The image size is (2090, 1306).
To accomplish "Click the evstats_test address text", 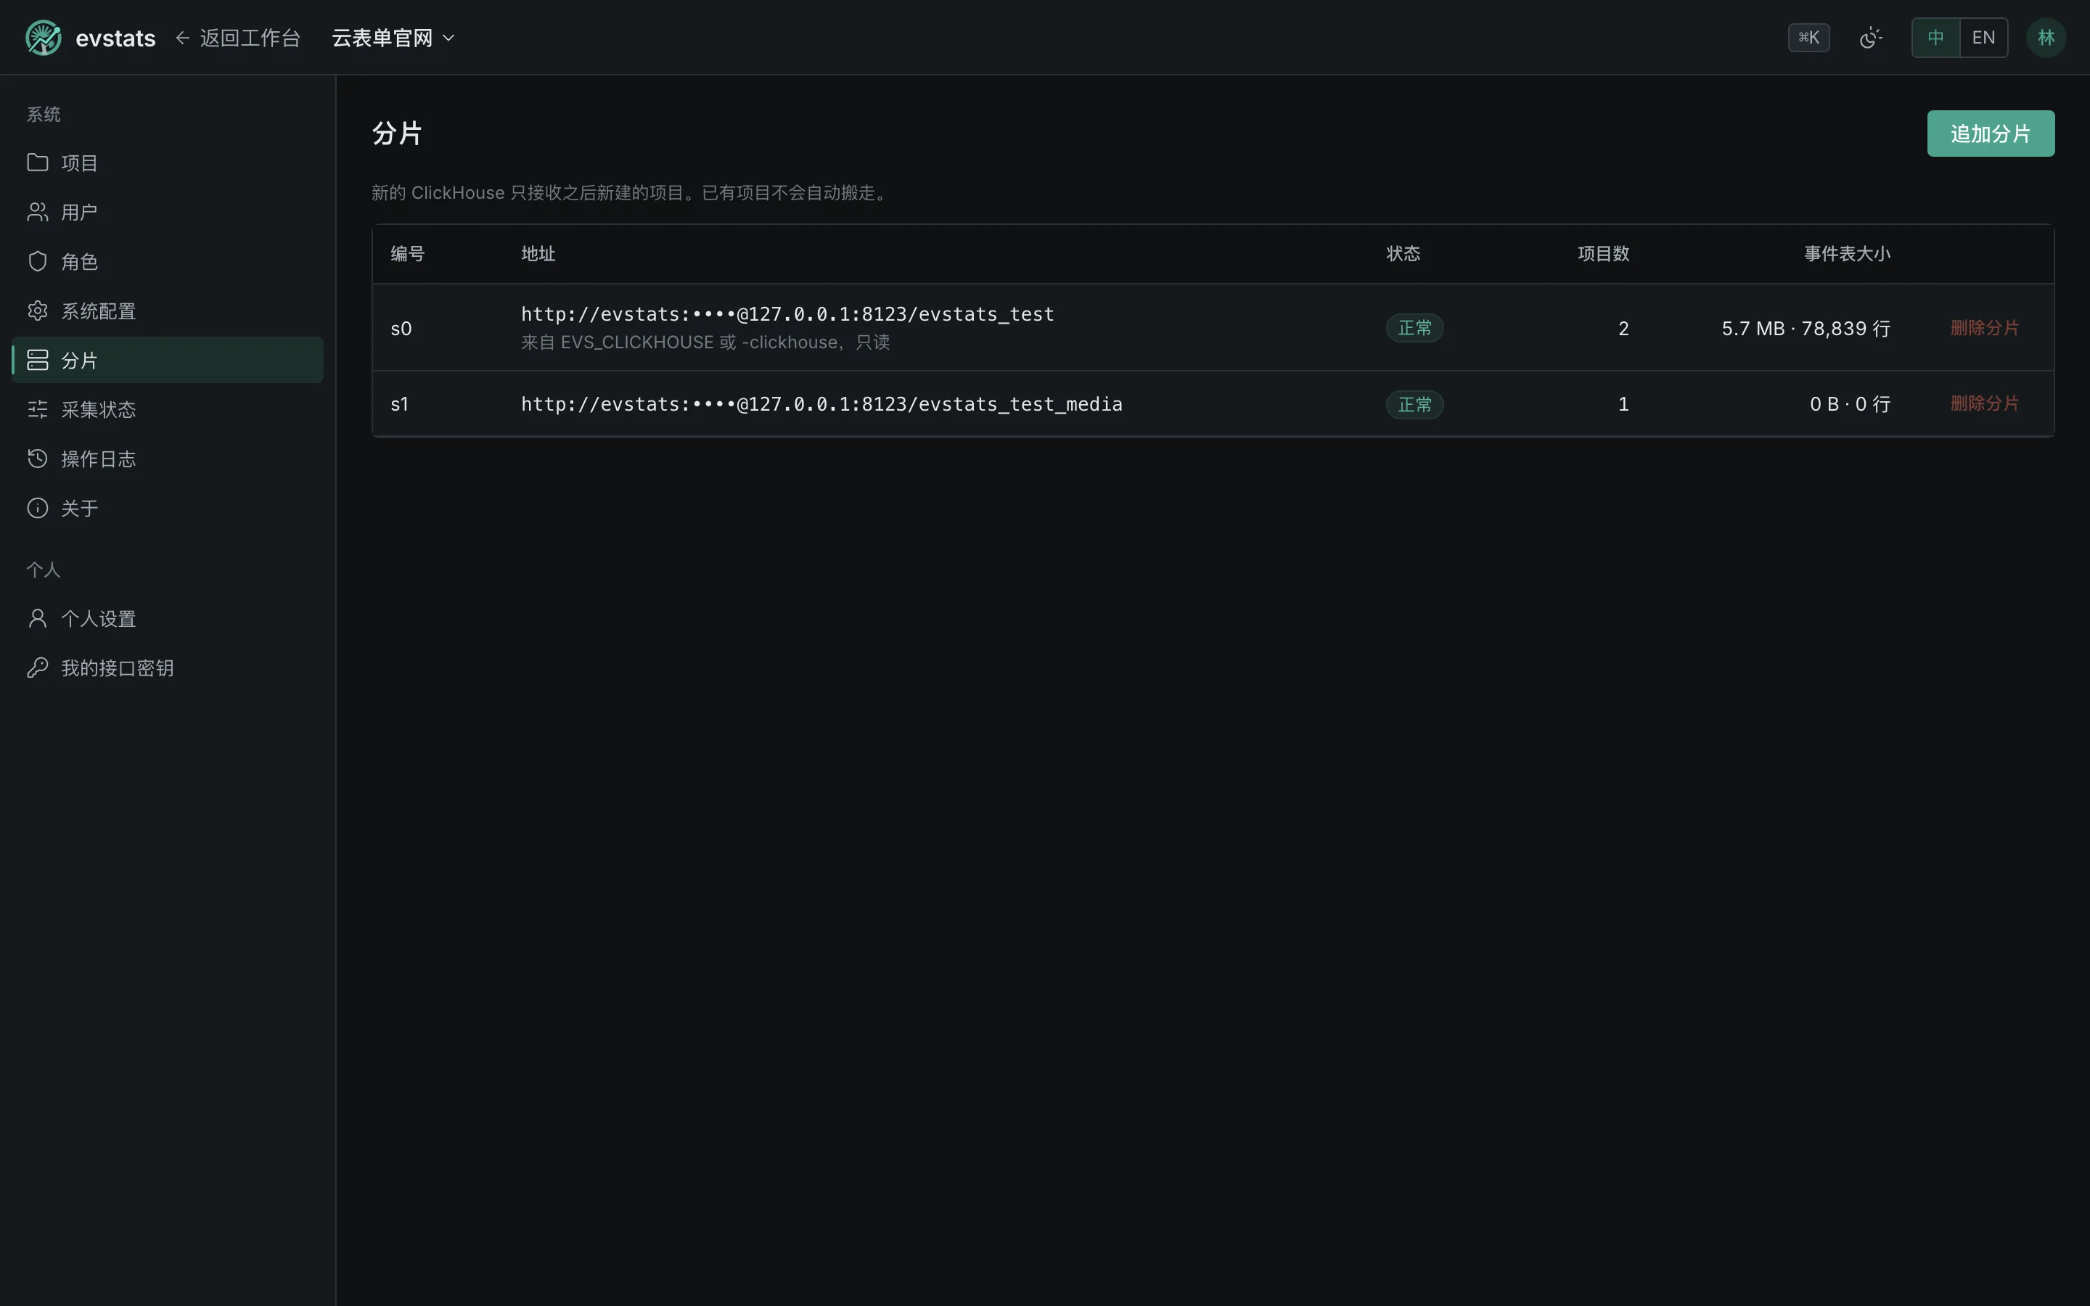I will [x=787, y=313].
